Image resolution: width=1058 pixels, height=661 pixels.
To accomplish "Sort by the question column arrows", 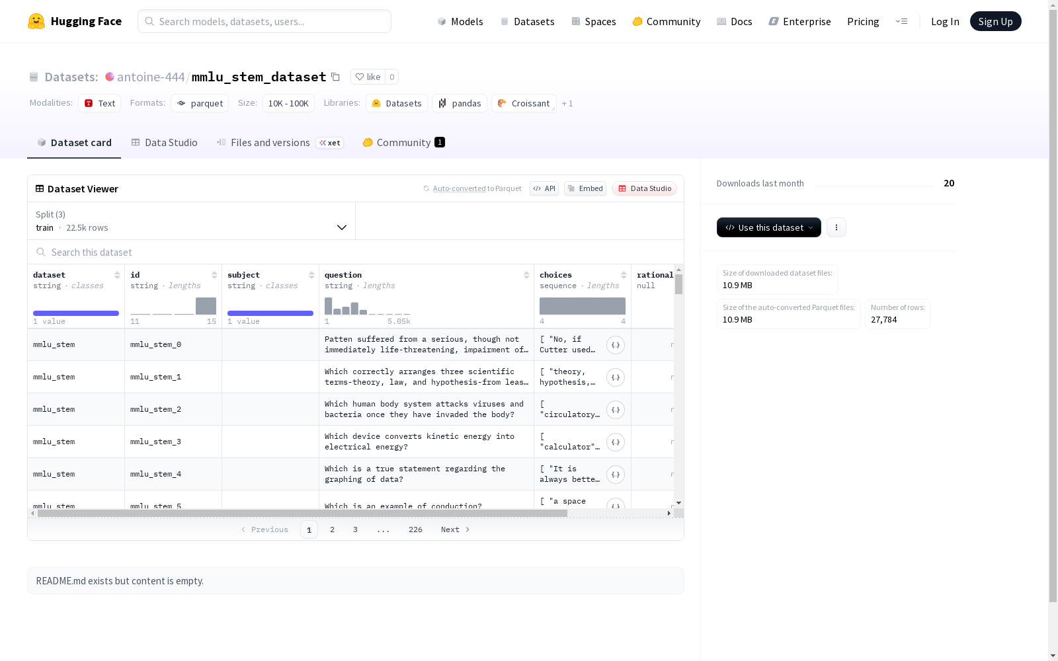I will coord(526,275).
